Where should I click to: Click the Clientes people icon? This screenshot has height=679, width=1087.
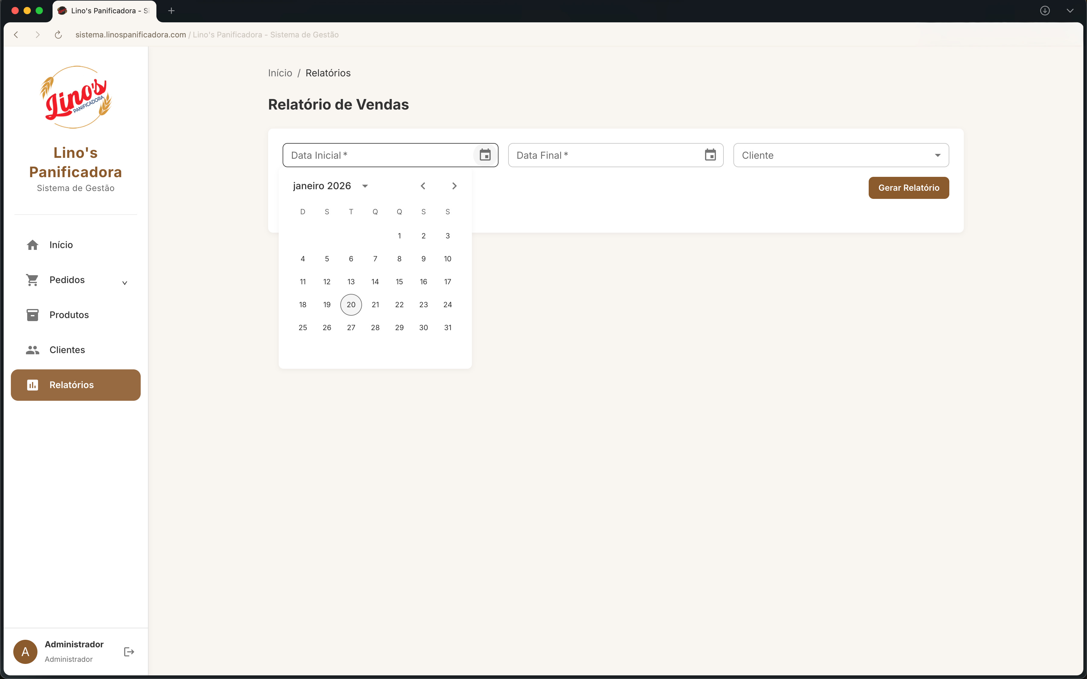32,350
